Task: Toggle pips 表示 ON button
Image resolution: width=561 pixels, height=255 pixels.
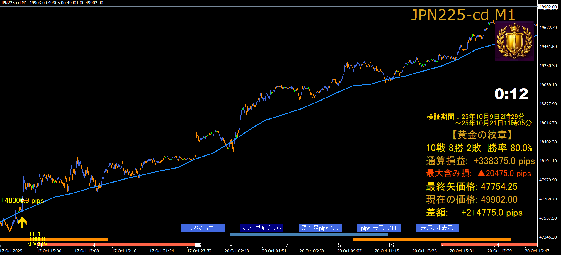Action: pyautogui.click(x=378, y=228)
